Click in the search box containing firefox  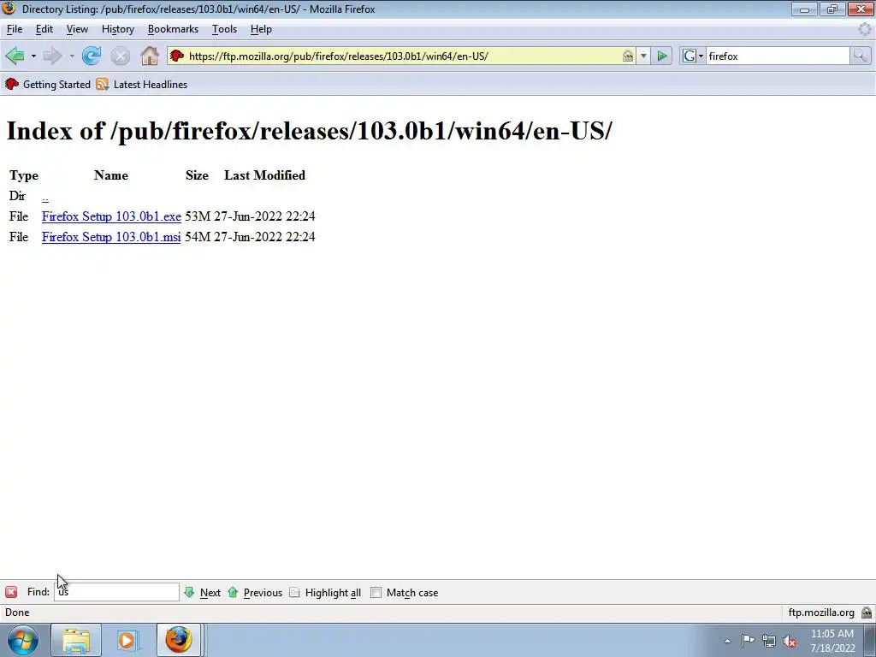[778, 56]
